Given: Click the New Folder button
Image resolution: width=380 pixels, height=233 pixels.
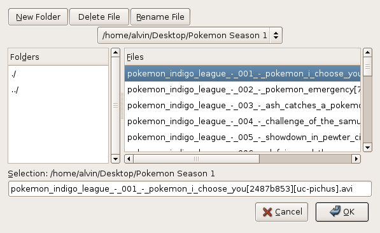Looking at the screenshot, I should point(38,17).
